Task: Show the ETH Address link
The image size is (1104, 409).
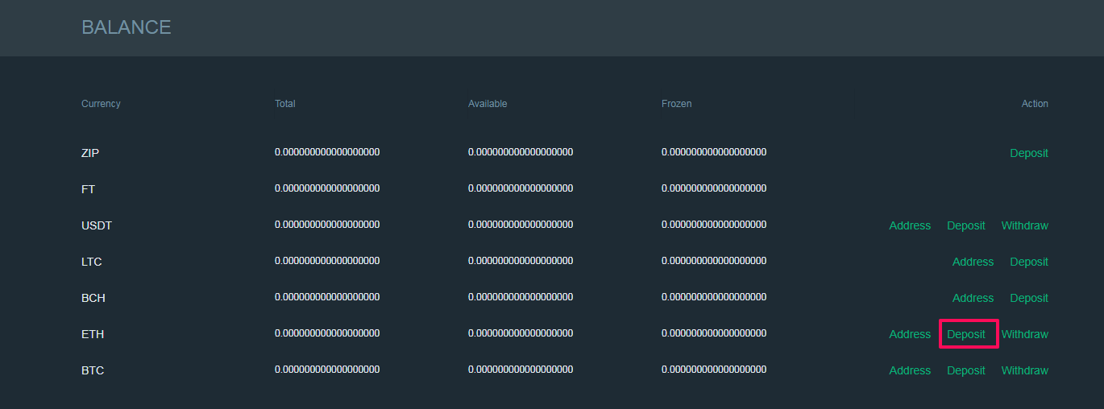Action: tap(910, 334)
